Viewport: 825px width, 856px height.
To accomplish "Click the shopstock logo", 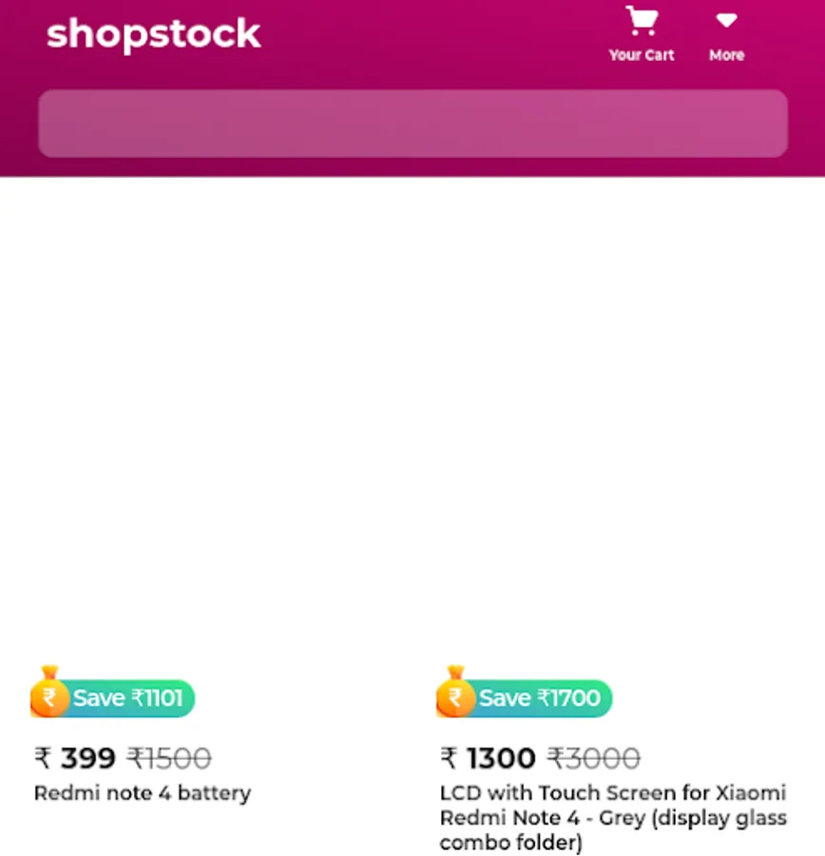I will [153, 34].
